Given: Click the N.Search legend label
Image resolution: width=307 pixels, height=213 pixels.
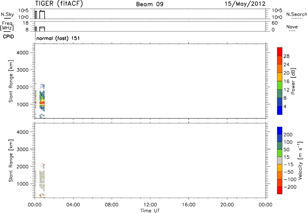Looking at the screenshot, I should 296,14.
